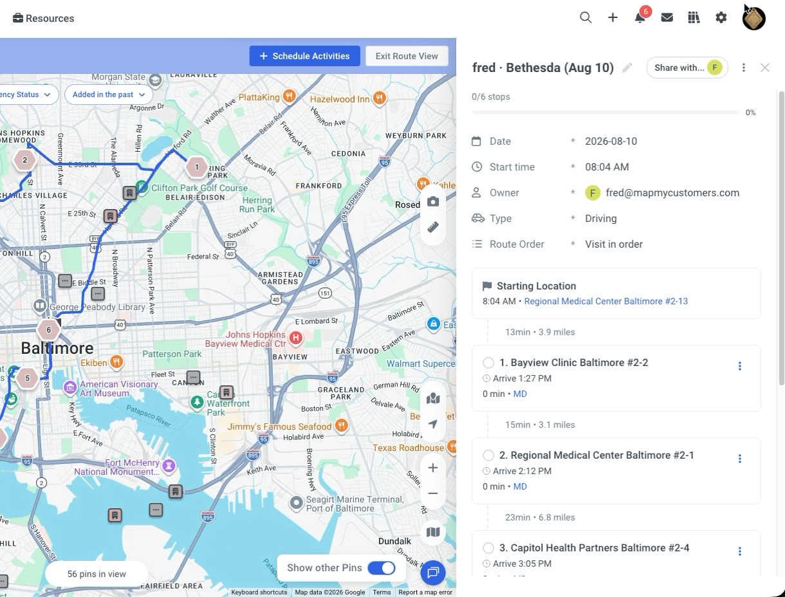
Task: Open notifications bell with 6 badge
Action: tap(640, 18)
